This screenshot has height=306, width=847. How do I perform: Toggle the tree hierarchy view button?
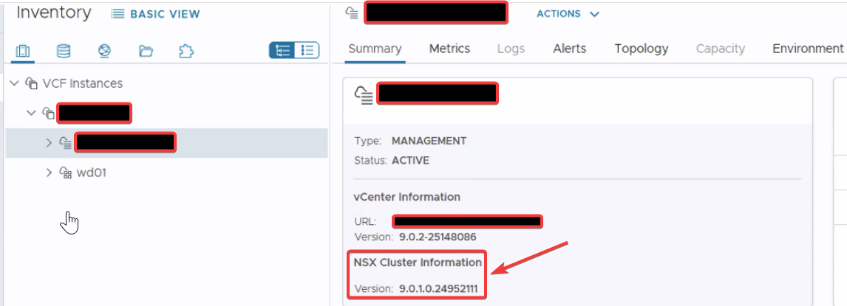coord(282,50)
